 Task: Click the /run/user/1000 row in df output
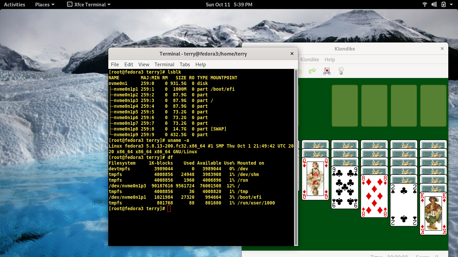click(x=192, y=203)
